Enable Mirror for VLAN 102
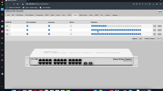The width and height of the screenshot is (163, 91). click(71, 30)
